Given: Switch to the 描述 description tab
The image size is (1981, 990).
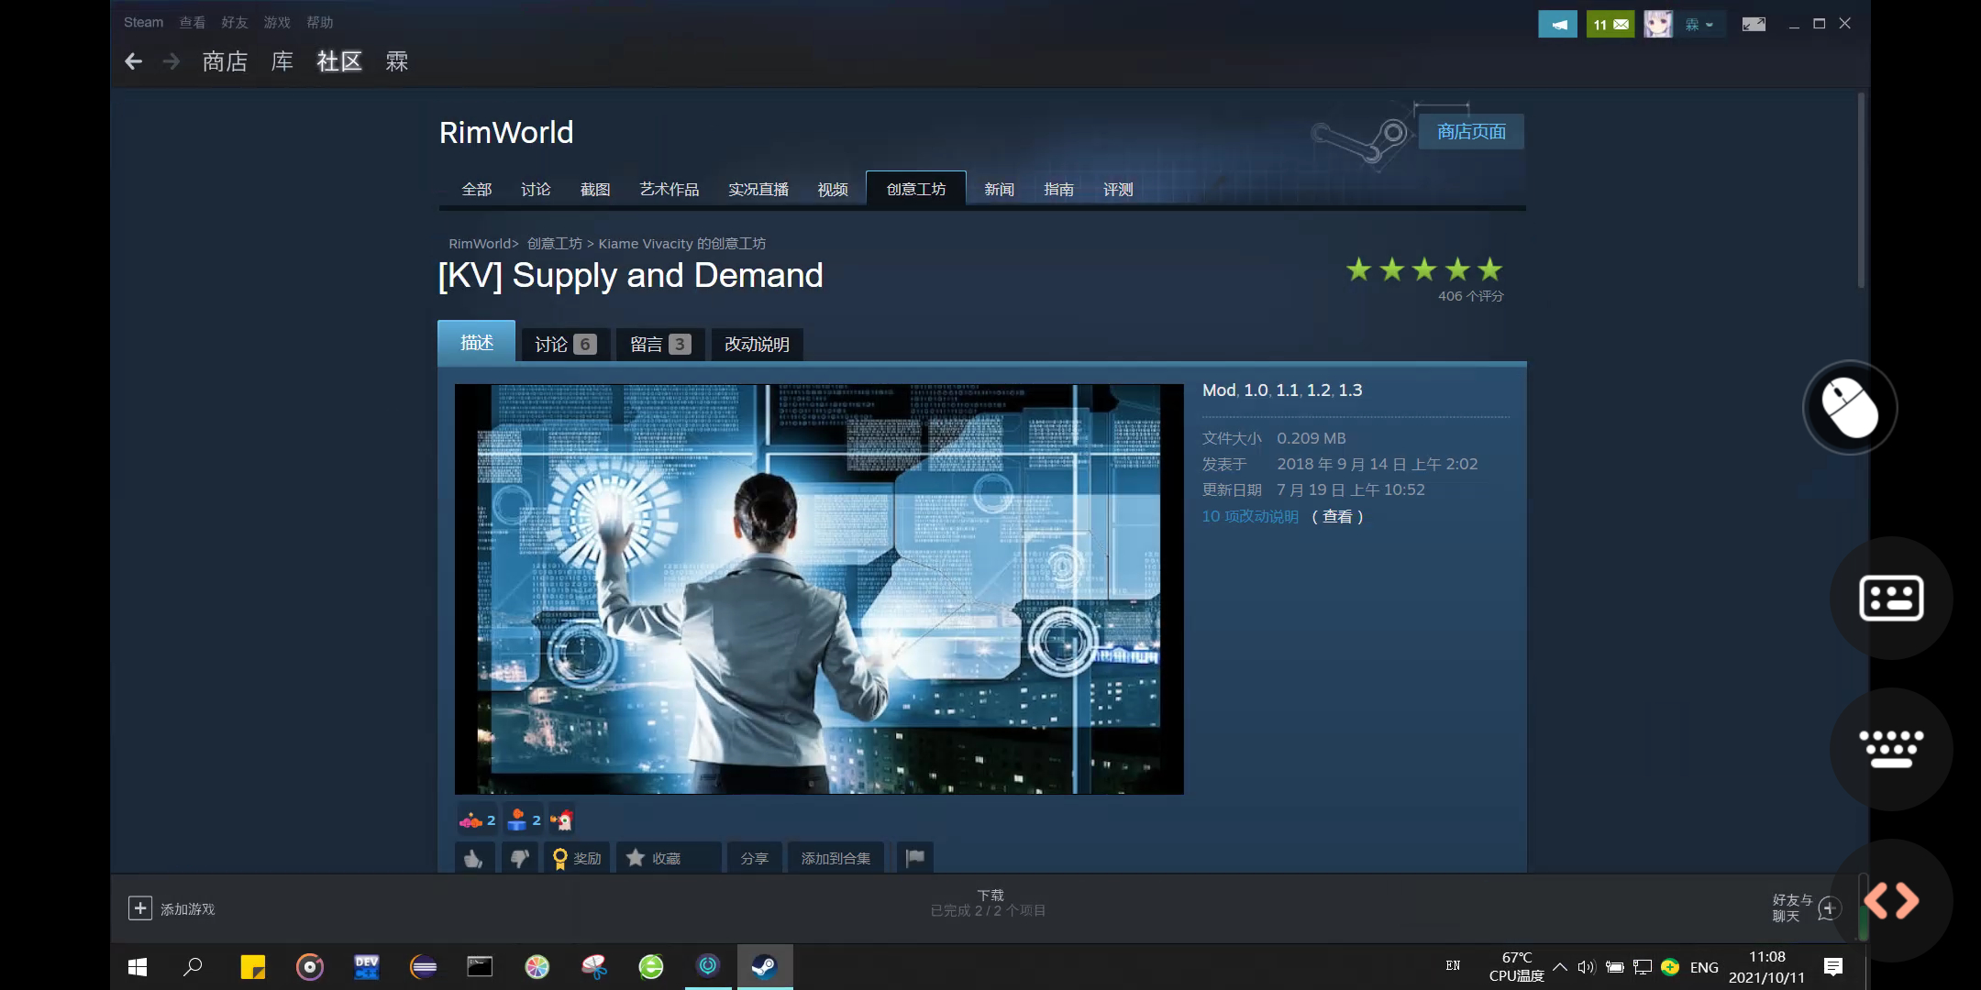Looking at the screenshot, I should click(x=477, y=342).
